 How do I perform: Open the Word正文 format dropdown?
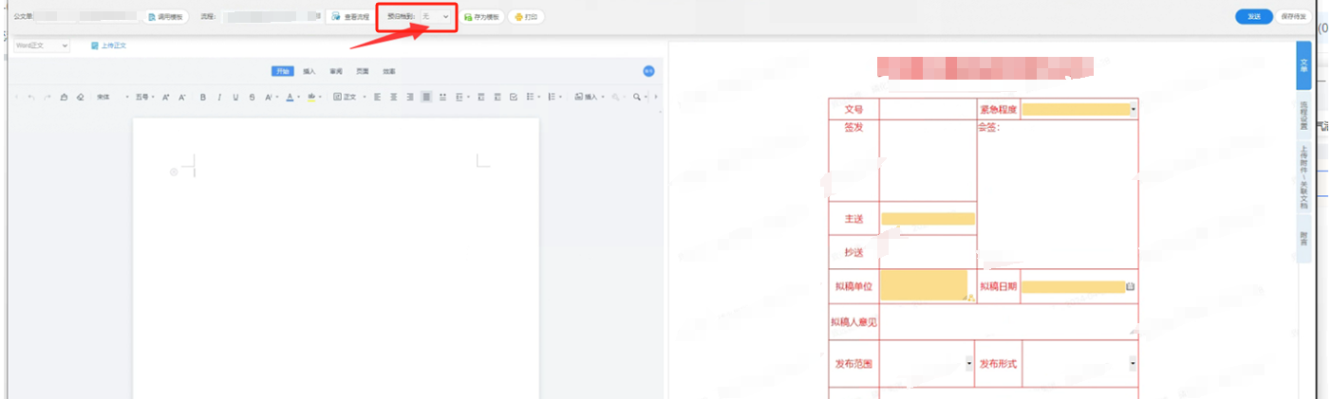41,45
